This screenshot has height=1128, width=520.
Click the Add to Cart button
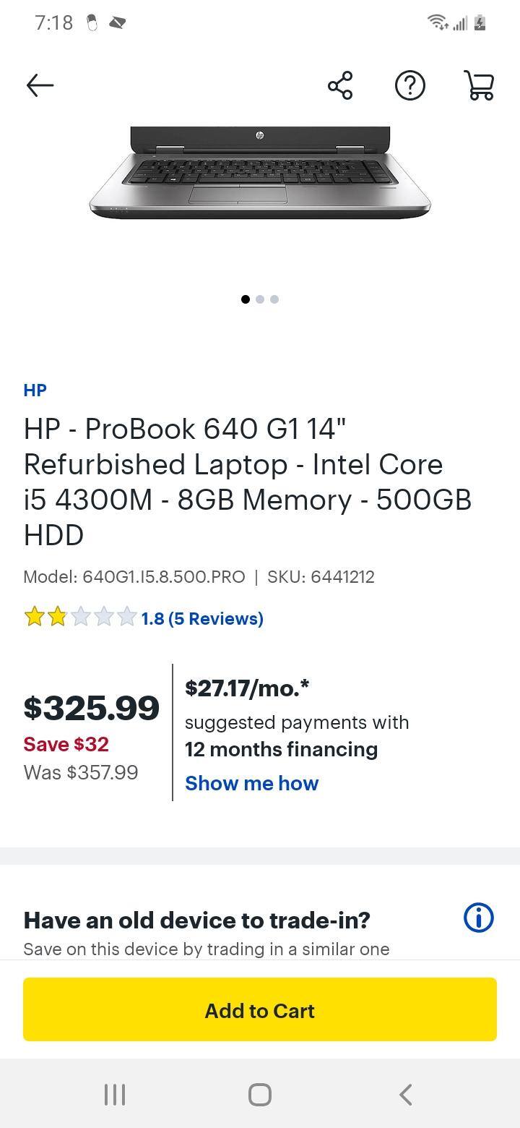[x=260, y=1010]
